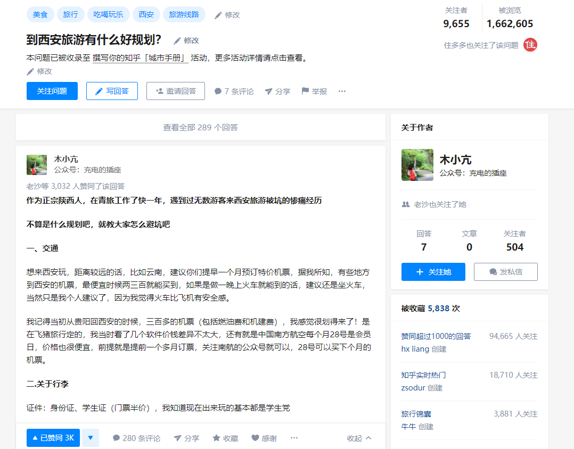574x449 pixels.
Task: Open the 280 条评论 answer comments
Action: tap(136, 438)
